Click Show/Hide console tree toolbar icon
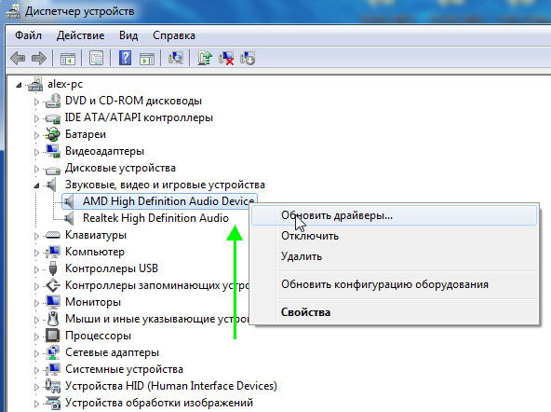The image size is (551, 412). tap(67, 58)
